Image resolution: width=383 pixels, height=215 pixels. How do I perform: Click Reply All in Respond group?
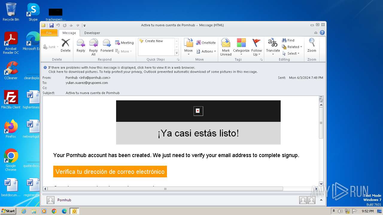[93, 47]
